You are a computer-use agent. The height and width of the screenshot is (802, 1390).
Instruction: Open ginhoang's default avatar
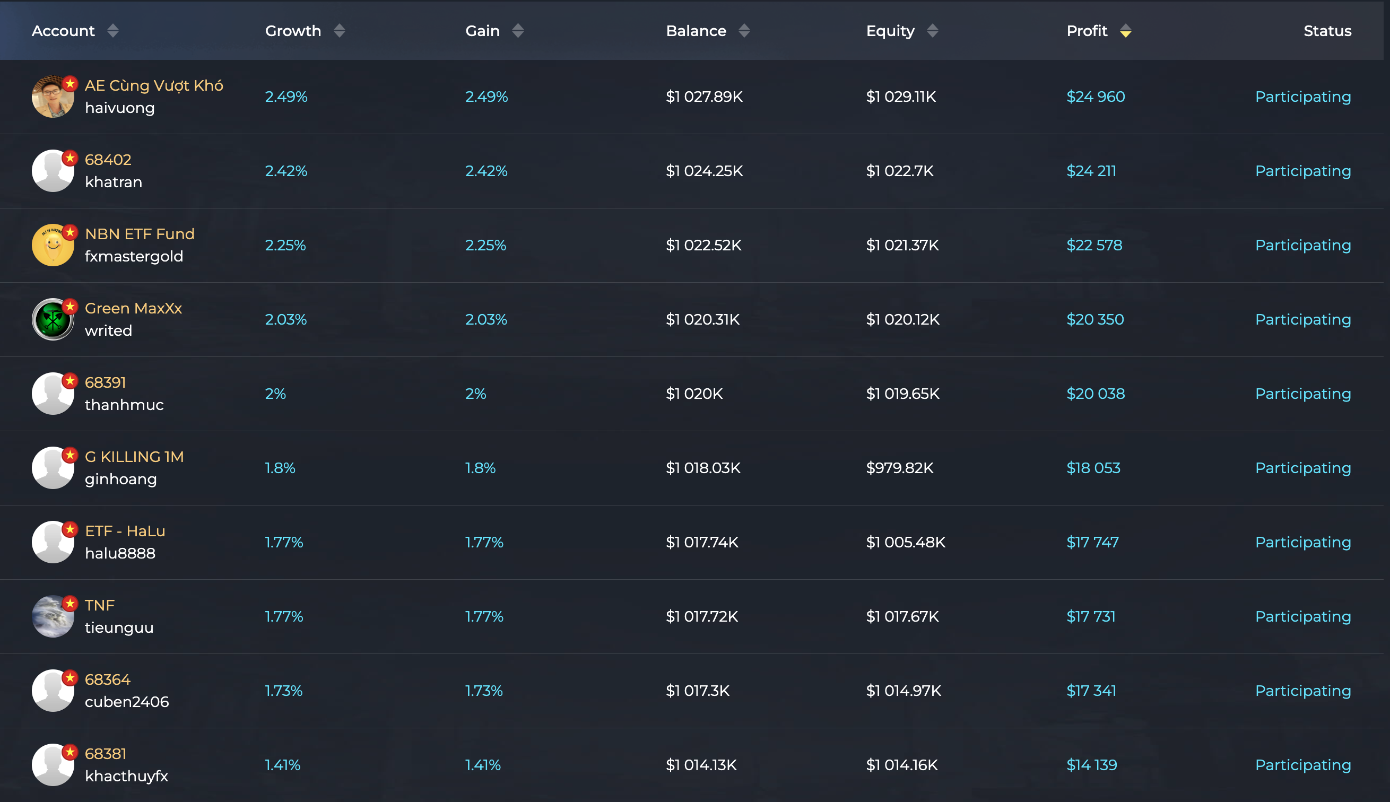point(53,468)
